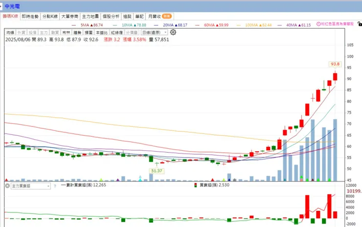
Task: Click the 93.8 high price label
Action: click(335, 64)
